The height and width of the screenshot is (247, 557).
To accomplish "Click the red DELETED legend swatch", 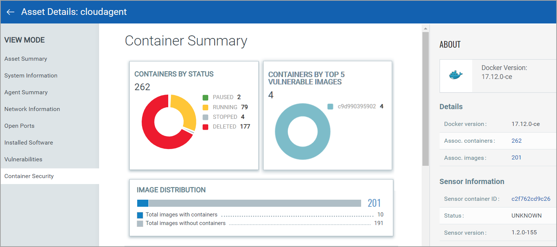I will (x=205, y=127).
